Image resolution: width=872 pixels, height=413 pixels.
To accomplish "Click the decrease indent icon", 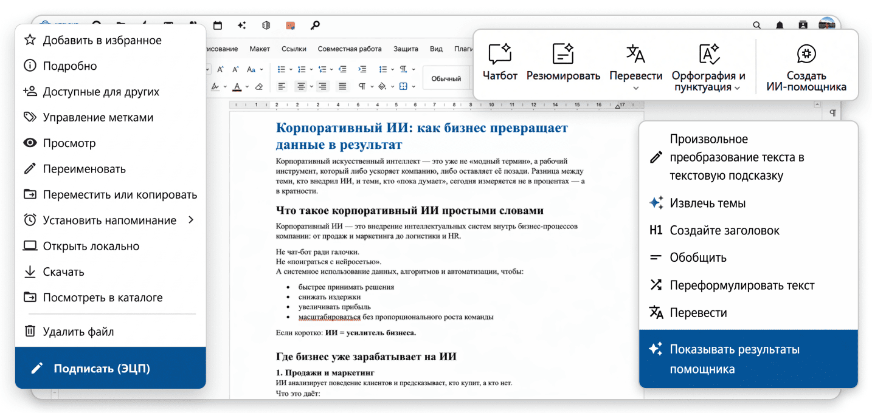I will pos(343,69).
